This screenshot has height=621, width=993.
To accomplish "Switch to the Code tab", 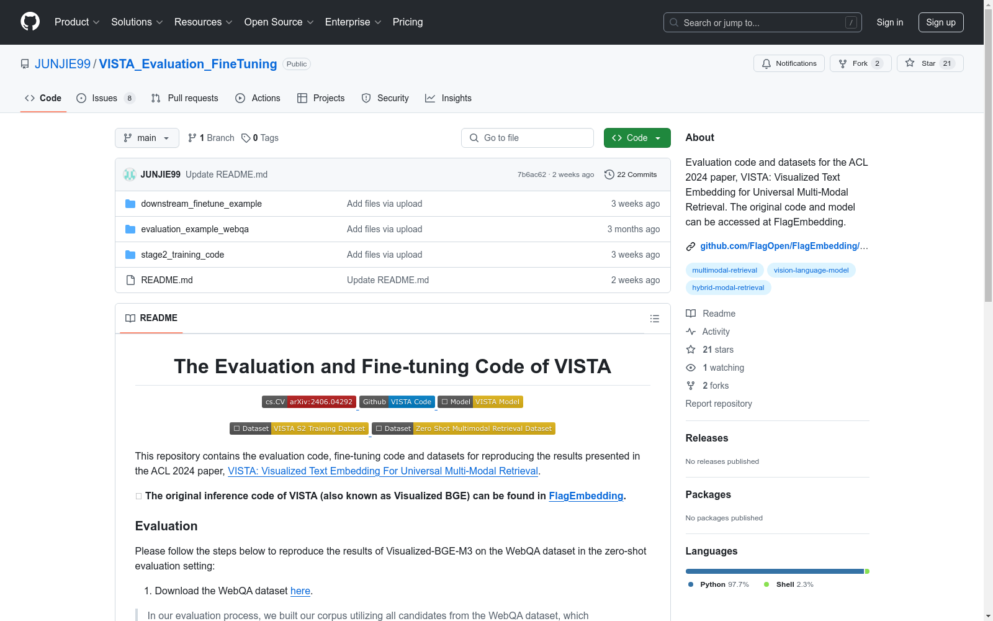I will 43,98.
